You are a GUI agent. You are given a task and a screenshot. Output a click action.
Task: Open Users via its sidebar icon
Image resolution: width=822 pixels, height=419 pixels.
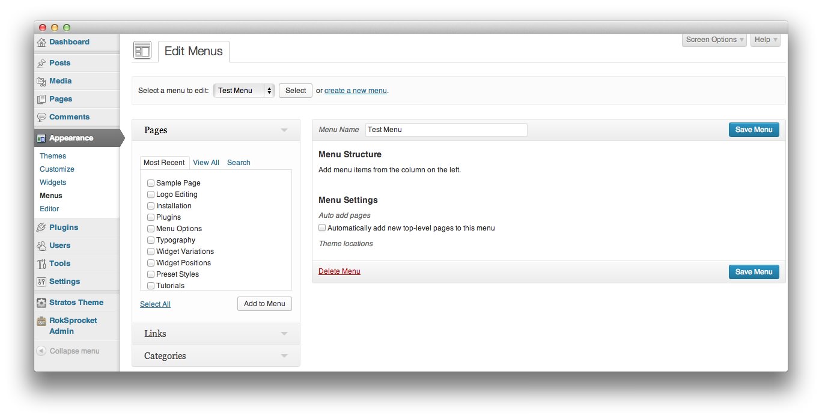[x=41, y=246]
